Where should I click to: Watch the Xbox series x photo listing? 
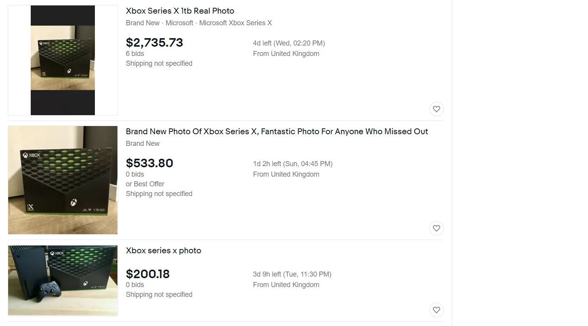(x=436, y=310)
